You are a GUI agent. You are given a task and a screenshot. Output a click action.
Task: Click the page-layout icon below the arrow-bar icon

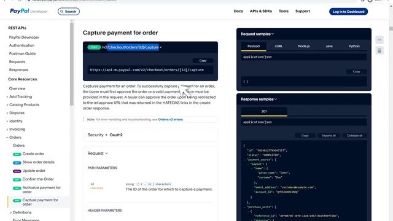(x=379, y=50)
